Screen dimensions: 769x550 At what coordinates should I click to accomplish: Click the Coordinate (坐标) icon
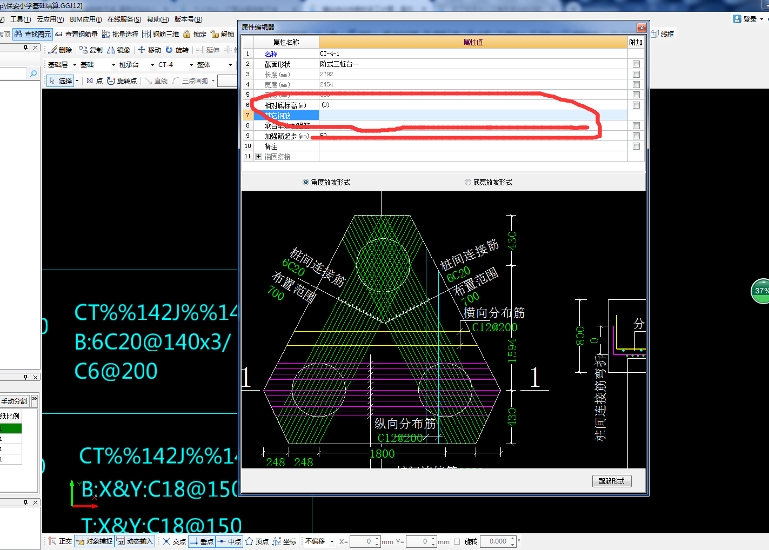[x=284, y=541]
